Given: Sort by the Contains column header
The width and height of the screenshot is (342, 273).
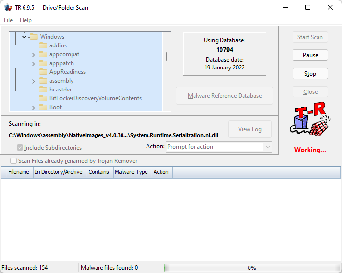Looking at the screenshot, I should [x=99, y=172].
